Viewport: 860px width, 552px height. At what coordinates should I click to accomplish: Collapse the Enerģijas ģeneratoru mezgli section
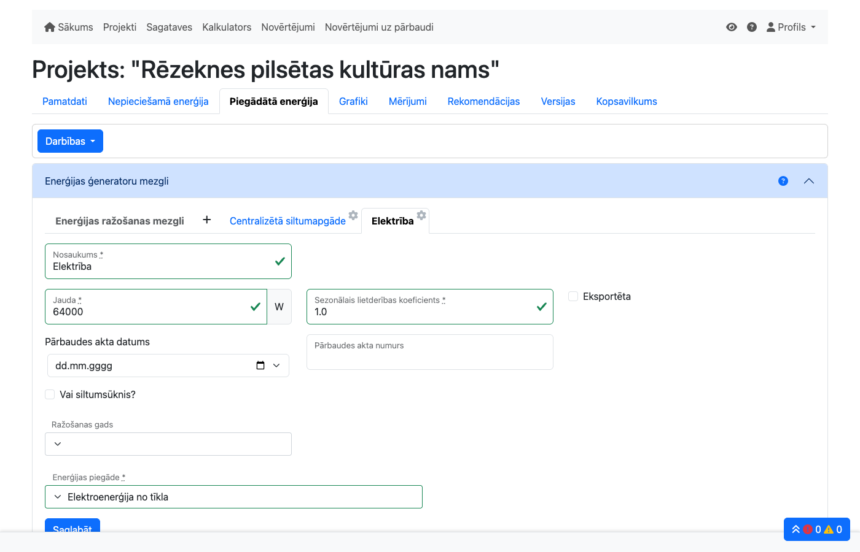tap(808, 181)
